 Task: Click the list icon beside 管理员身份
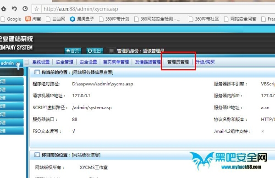point(111,51)
